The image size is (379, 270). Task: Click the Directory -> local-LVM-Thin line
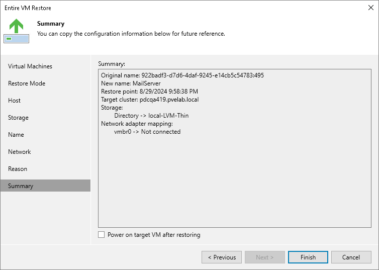click(x=151, y=116)
